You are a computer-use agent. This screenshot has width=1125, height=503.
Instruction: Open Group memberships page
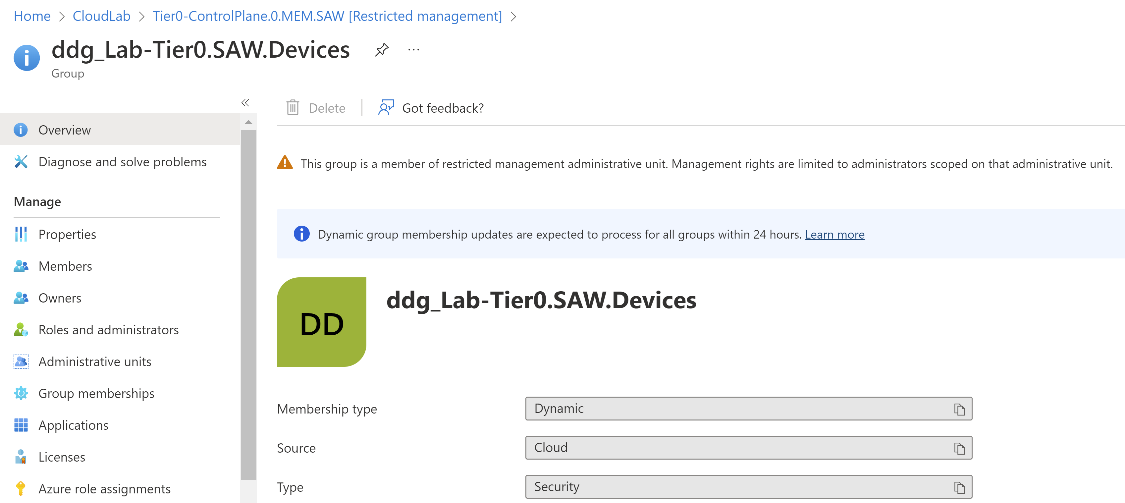point(96,394)
